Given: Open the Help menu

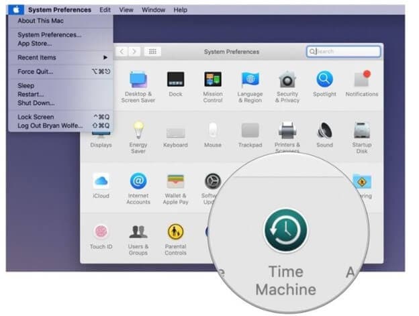Looking at the screenshot, I should tap(181, 10).
